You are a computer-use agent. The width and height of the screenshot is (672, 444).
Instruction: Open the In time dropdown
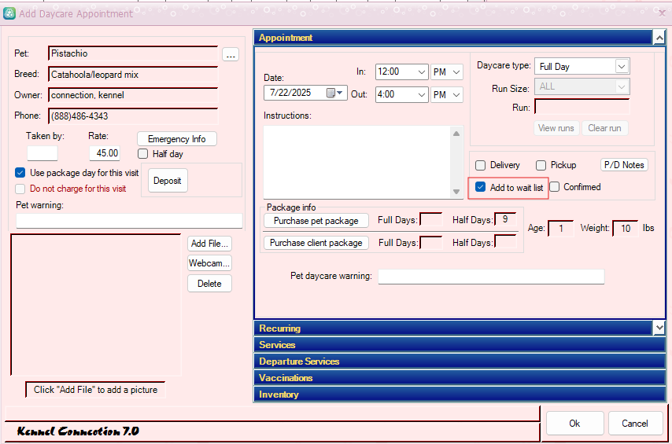tap(420, 72)
